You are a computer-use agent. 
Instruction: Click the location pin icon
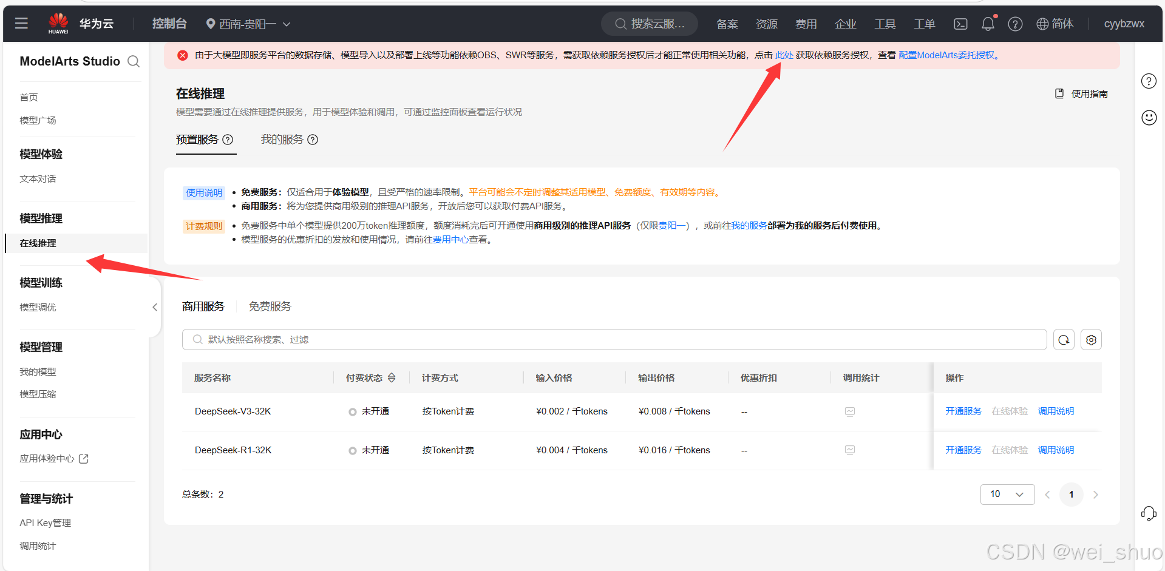coord(211,24)
